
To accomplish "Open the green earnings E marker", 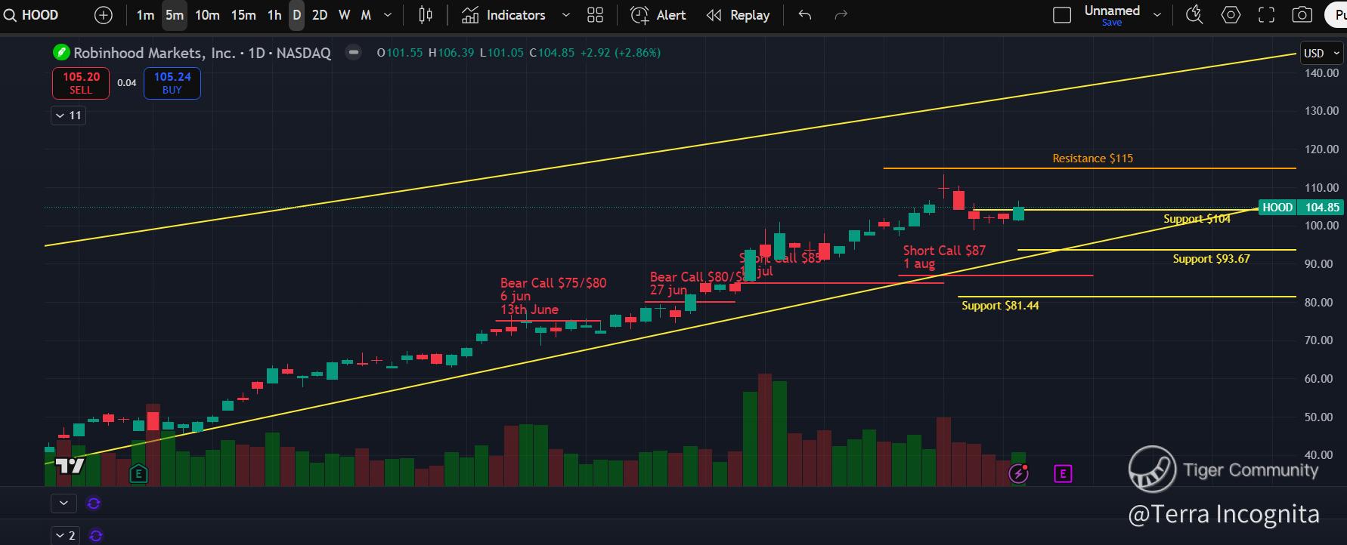I will [138, 474].
